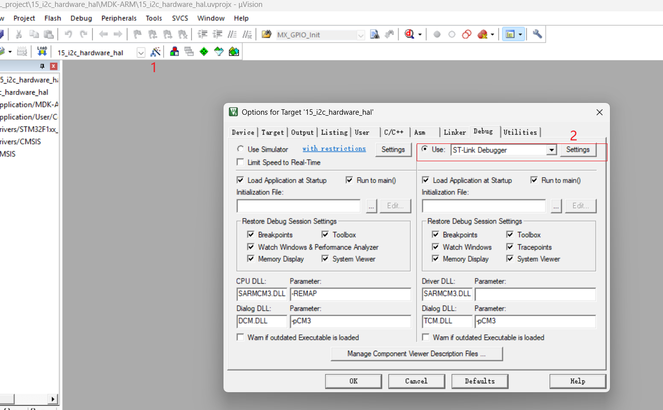
Task: Click the Cancel button
Action: pyautogui.click(x=416, y=381)
